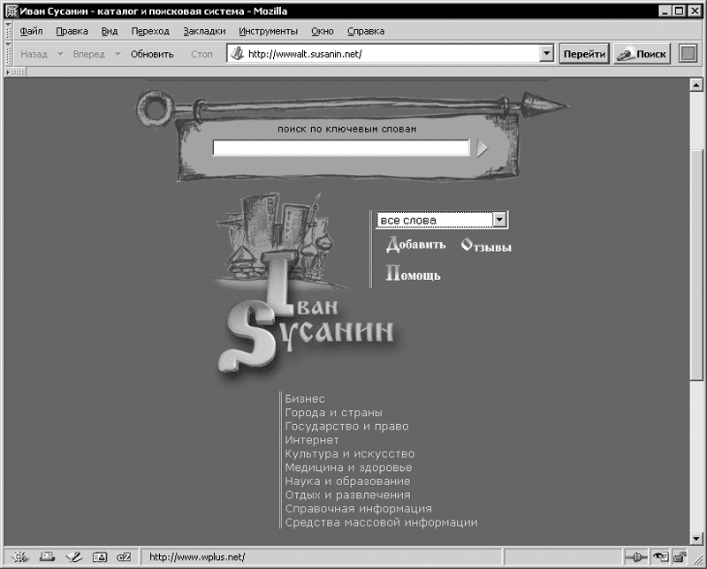Click Обновить to reload the page
707x569 pixels.
point(152,54)
